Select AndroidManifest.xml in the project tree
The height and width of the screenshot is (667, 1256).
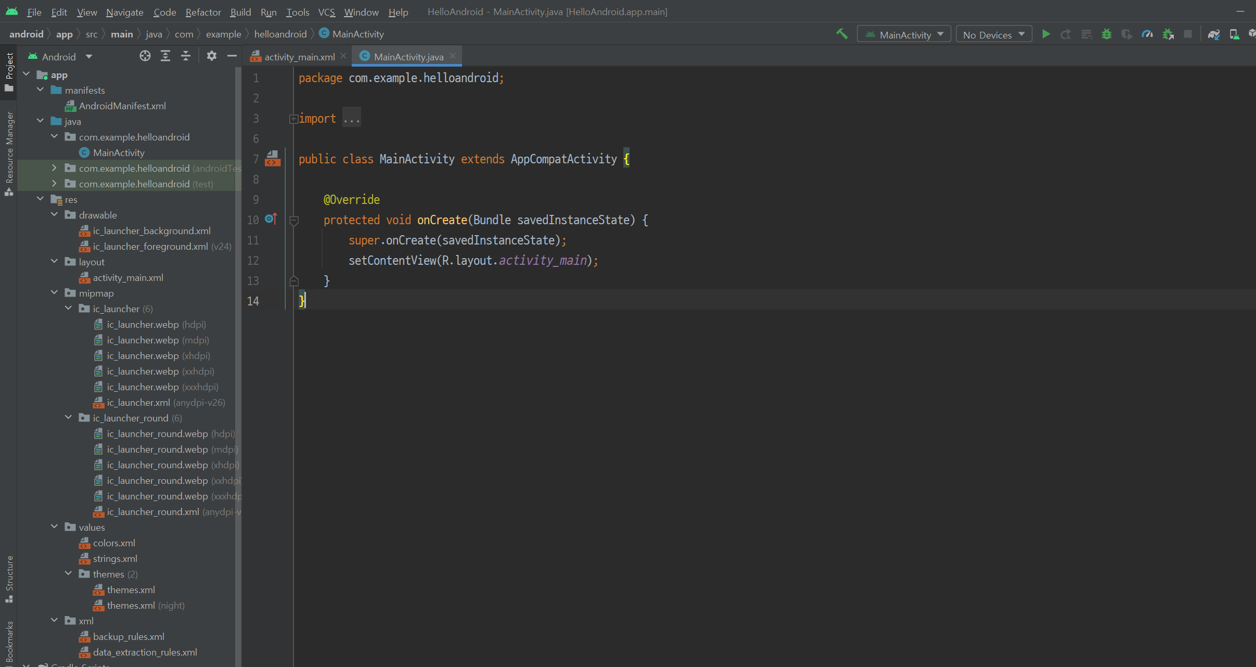point(122,106)
